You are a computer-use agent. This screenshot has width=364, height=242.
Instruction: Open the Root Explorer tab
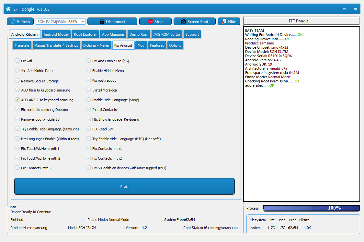[x=85, y=34]
